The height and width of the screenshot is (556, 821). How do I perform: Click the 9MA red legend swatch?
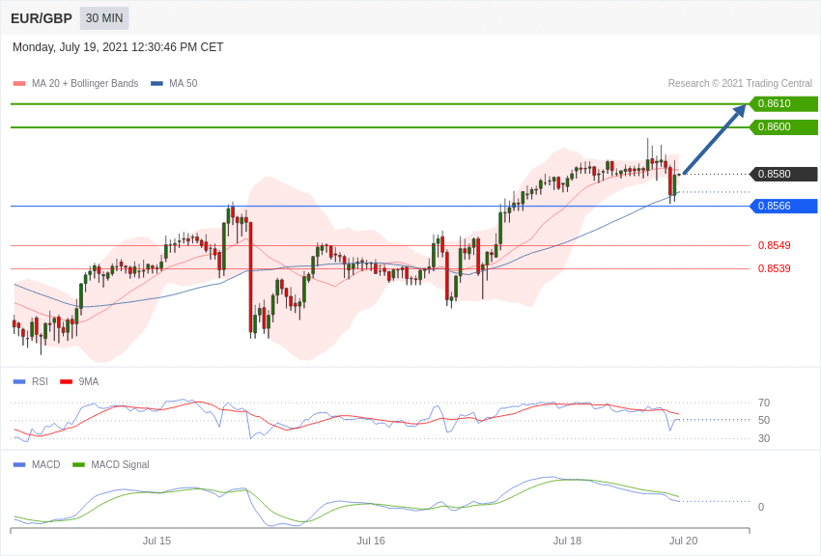click(x=66, y=382)
